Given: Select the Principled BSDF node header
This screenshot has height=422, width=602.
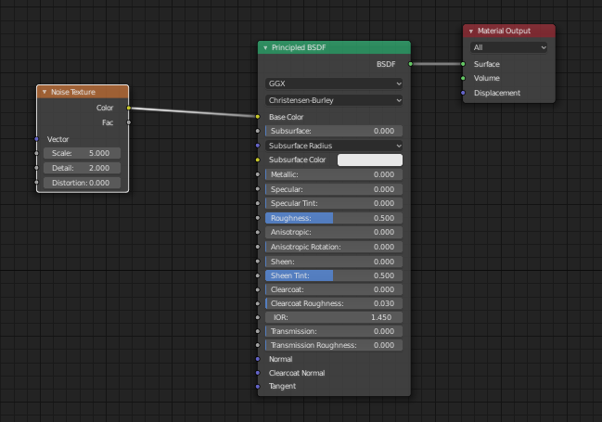Looking at the screenshot, I should pos(334,47).
